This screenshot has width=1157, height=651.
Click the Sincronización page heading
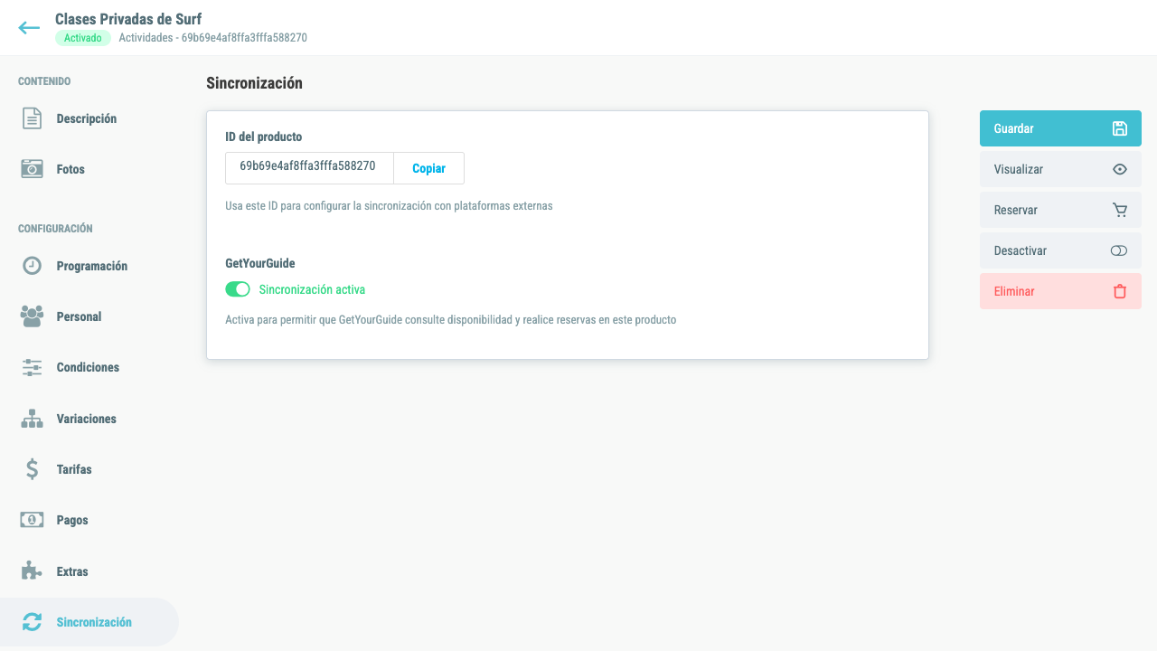click(x=254, y=83)
